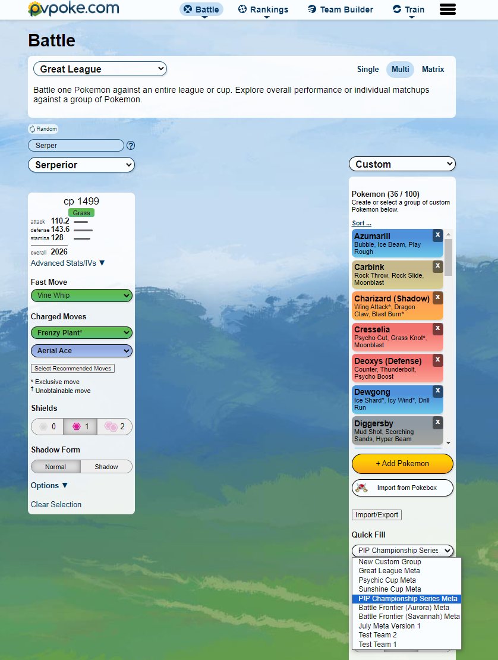Expand the Options section
The height and width of the screenshot is (660, 498).
click(x=49, y=485)
